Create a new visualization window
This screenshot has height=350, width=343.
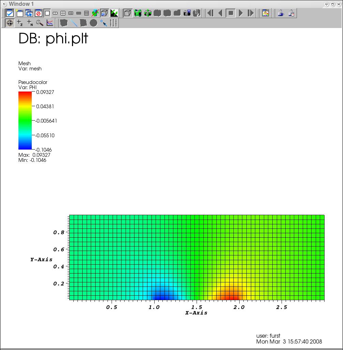coord(20,13)
